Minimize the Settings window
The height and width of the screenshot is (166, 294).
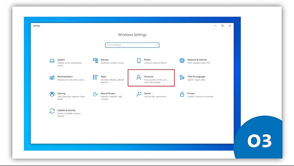[215, 26]
